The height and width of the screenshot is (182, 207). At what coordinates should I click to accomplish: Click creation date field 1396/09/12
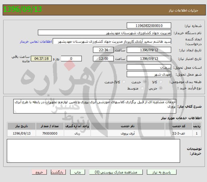[x=149, y=50]
